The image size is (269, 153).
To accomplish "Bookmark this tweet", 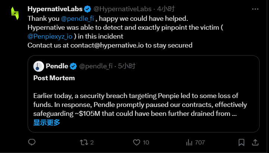I will pyautogui.click(x=242, y=142).
